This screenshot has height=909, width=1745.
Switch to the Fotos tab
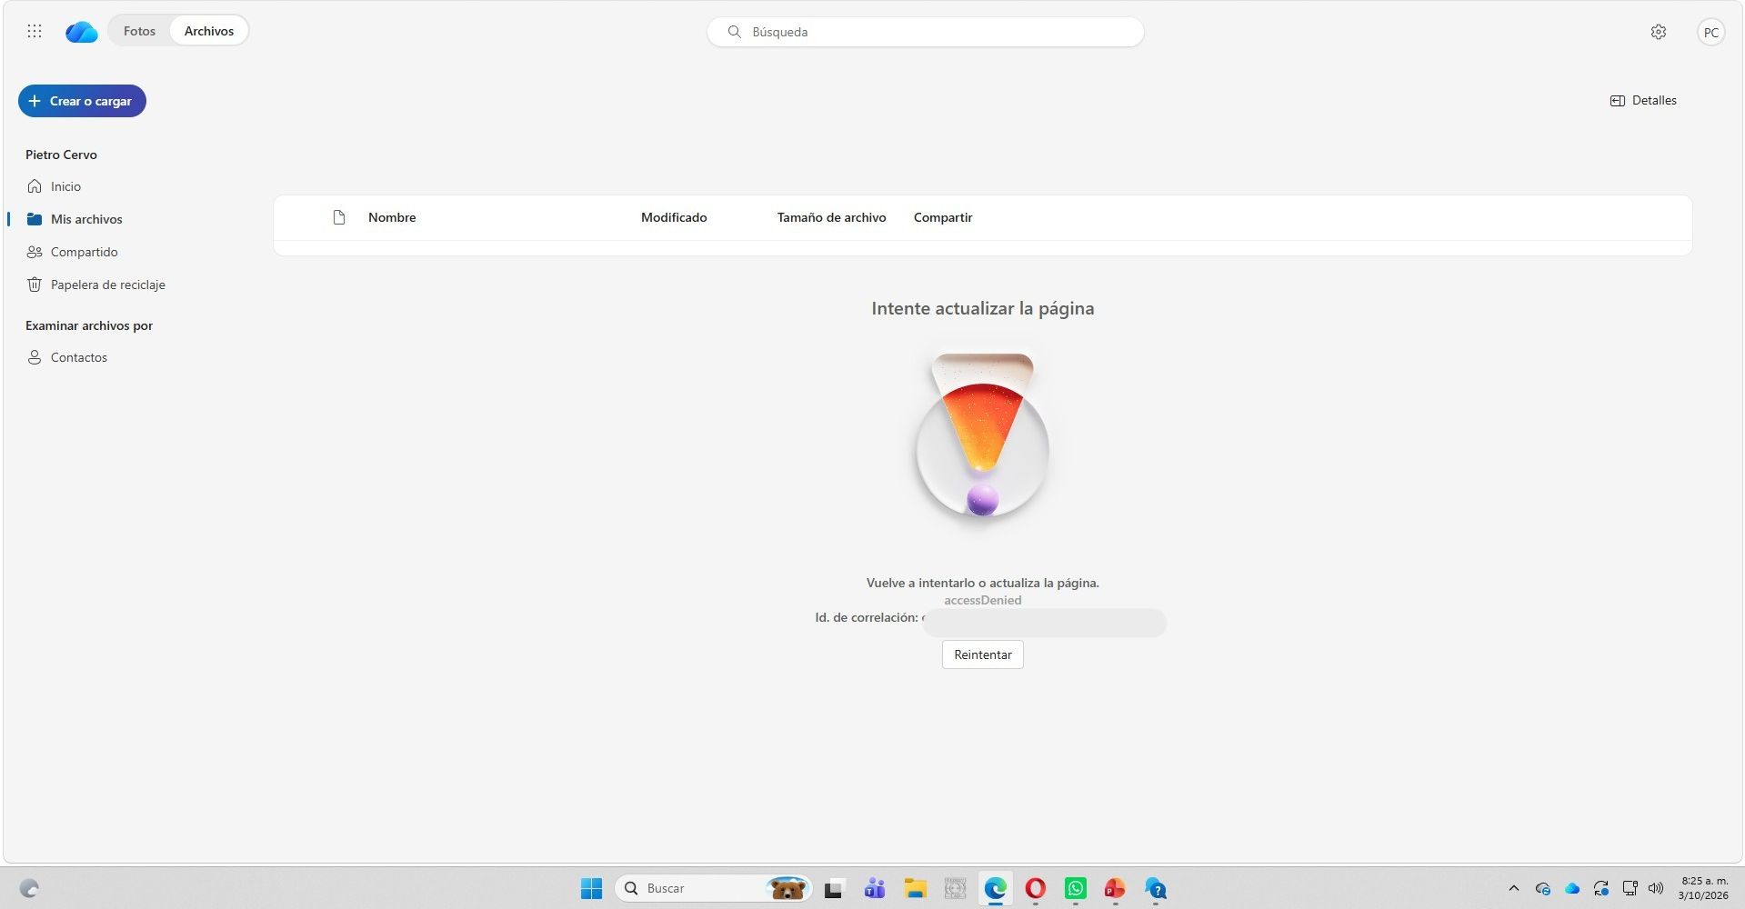coord(139,31)
